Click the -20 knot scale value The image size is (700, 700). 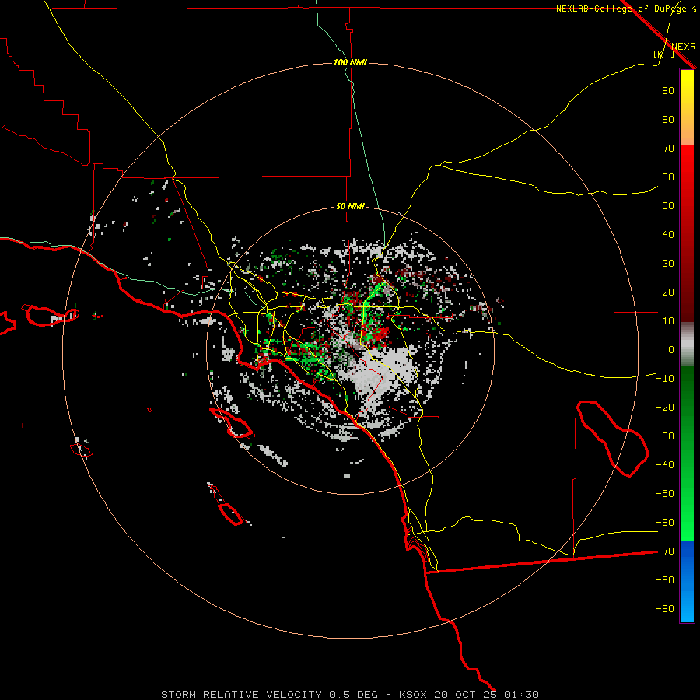[x=665, y=408]
